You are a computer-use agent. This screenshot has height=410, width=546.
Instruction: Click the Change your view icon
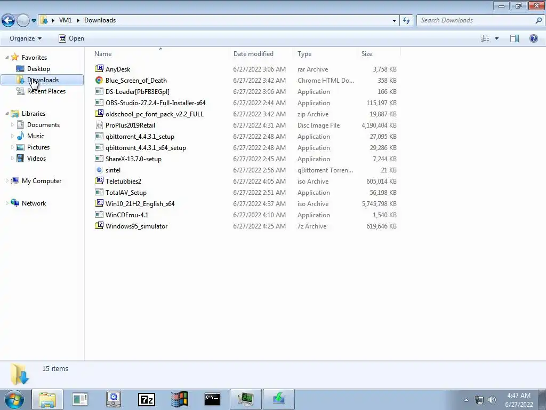tap(485, 38)
